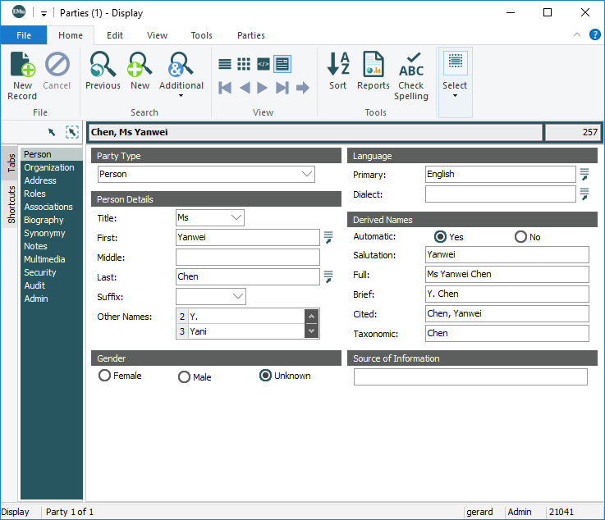Click the New Record icon

[22, 75]
